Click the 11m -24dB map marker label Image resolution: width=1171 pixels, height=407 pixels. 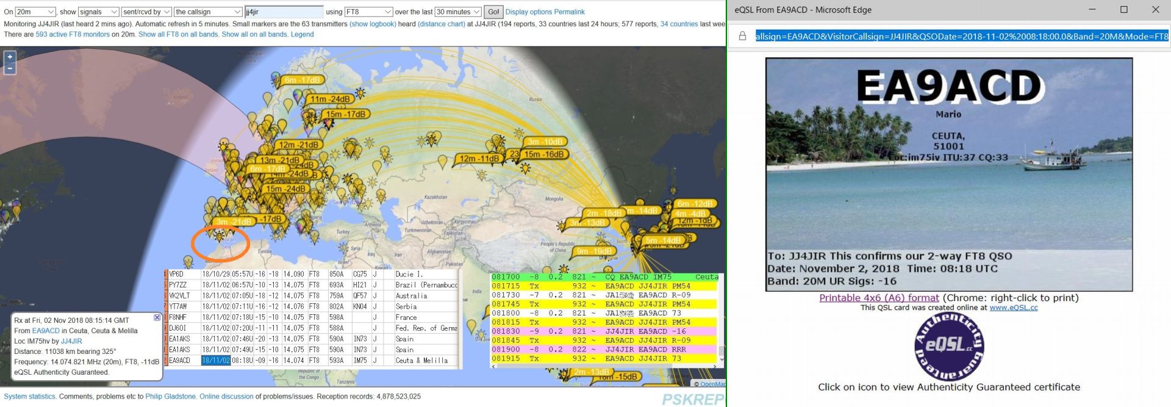[330, 99]
